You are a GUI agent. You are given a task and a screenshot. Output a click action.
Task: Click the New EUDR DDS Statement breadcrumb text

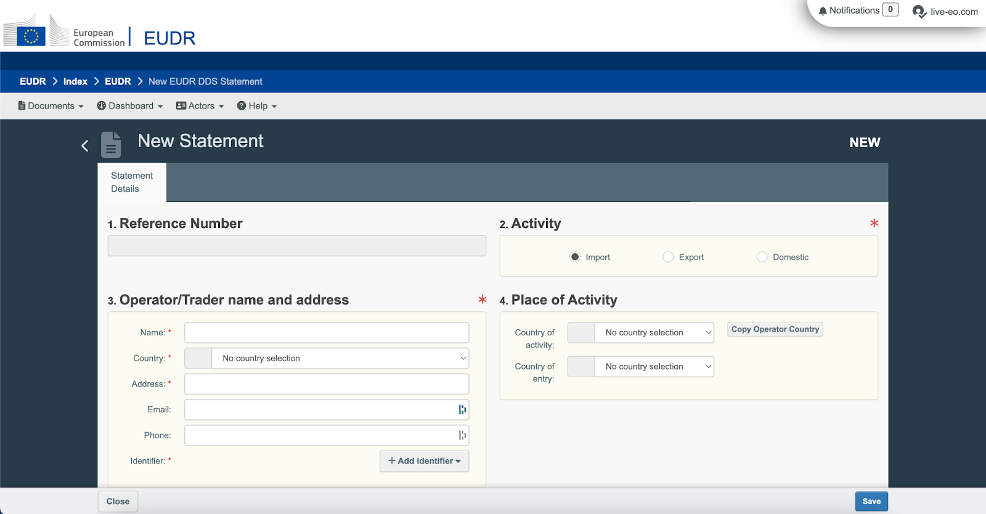pos(205,81)
